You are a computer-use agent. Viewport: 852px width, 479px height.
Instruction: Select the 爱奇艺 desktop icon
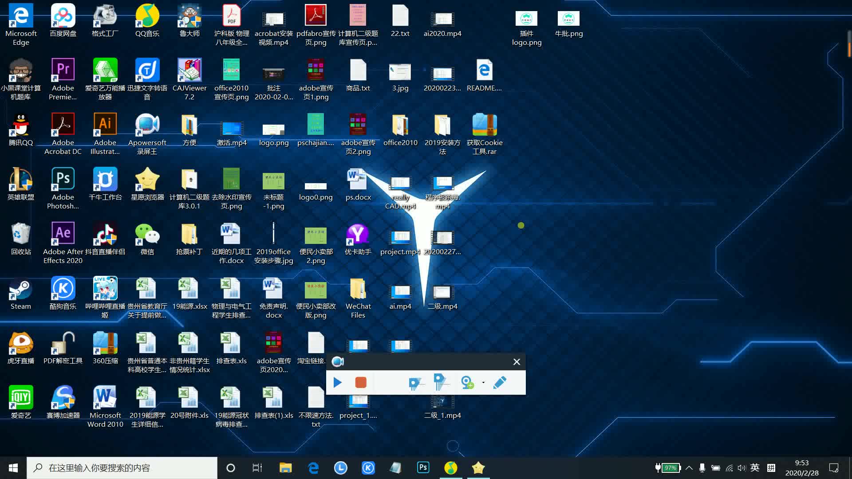[21, 402]
